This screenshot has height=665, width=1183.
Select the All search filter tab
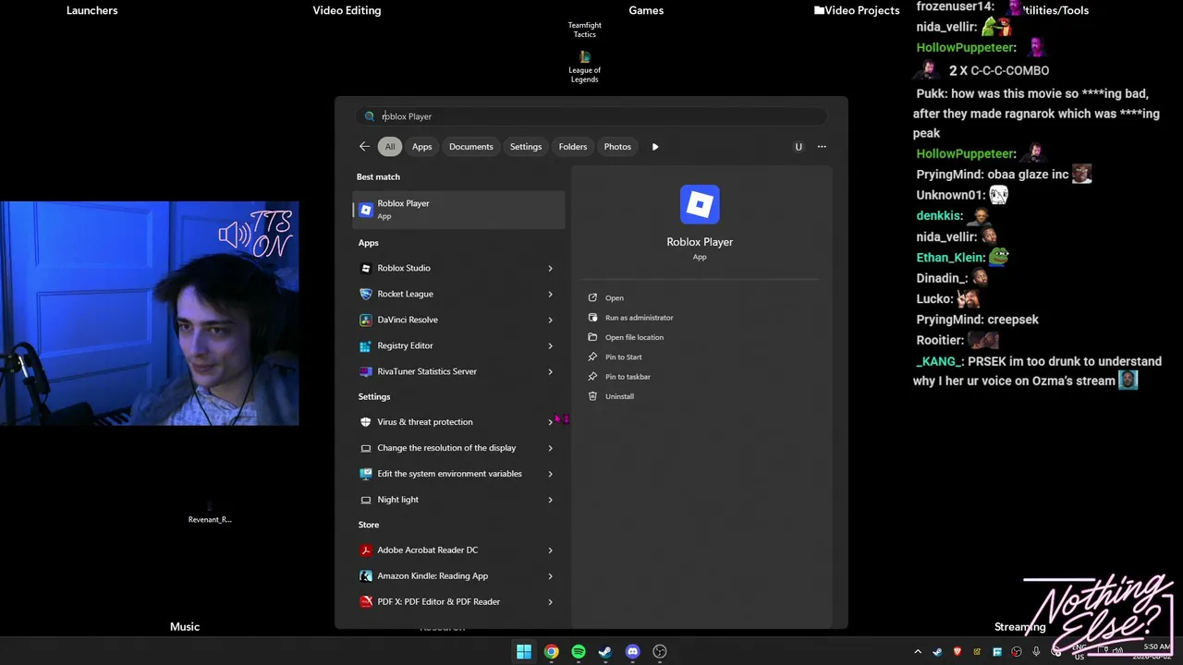coord(390,147)
